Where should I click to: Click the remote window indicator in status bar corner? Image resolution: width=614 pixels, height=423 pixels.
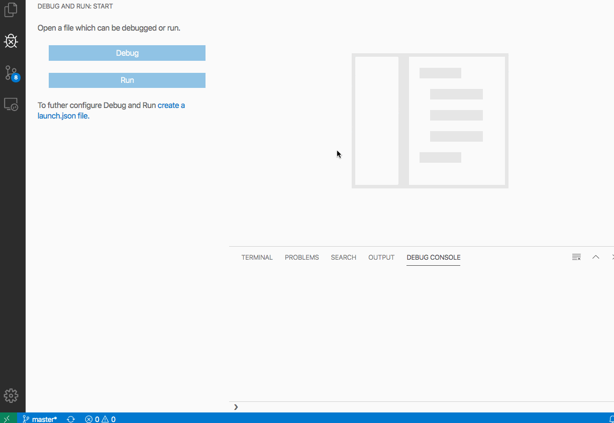point(6,418)
